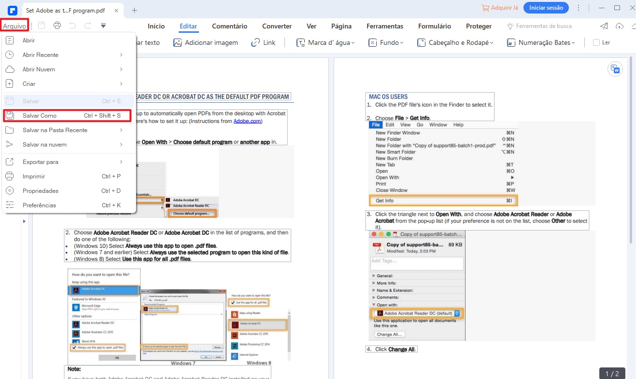Click the Iniciar sessão button
Viewport: 636px width, 379px height.
tap(546, 8)
